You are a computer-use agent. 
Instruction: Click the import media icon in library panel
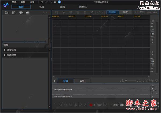[7, 13]
